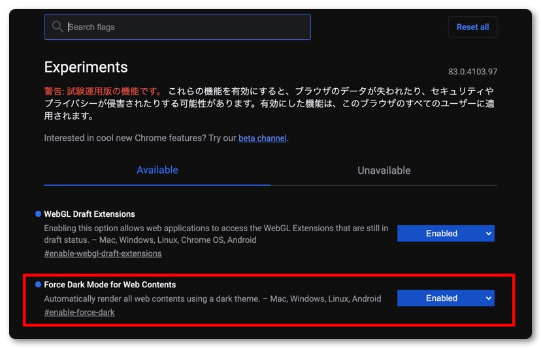This screenshot has height=348, width=541.
Task: Switch to the Unavailable tab
Action: 384,170
